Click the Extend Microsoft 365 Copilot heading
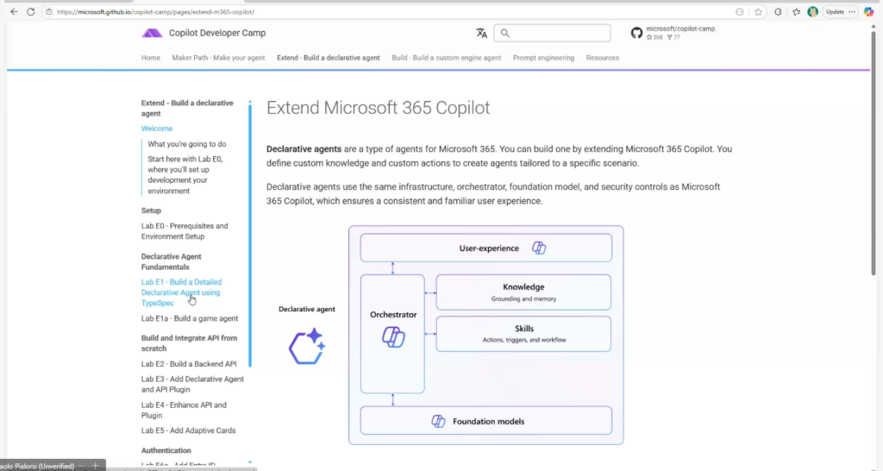The width and height of the screenshot is (883, 471). (378, 108)
